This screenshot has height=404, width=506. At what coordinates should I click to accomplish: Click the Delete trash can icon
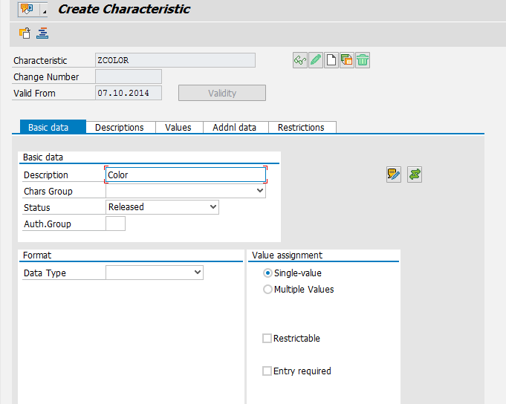363,60
